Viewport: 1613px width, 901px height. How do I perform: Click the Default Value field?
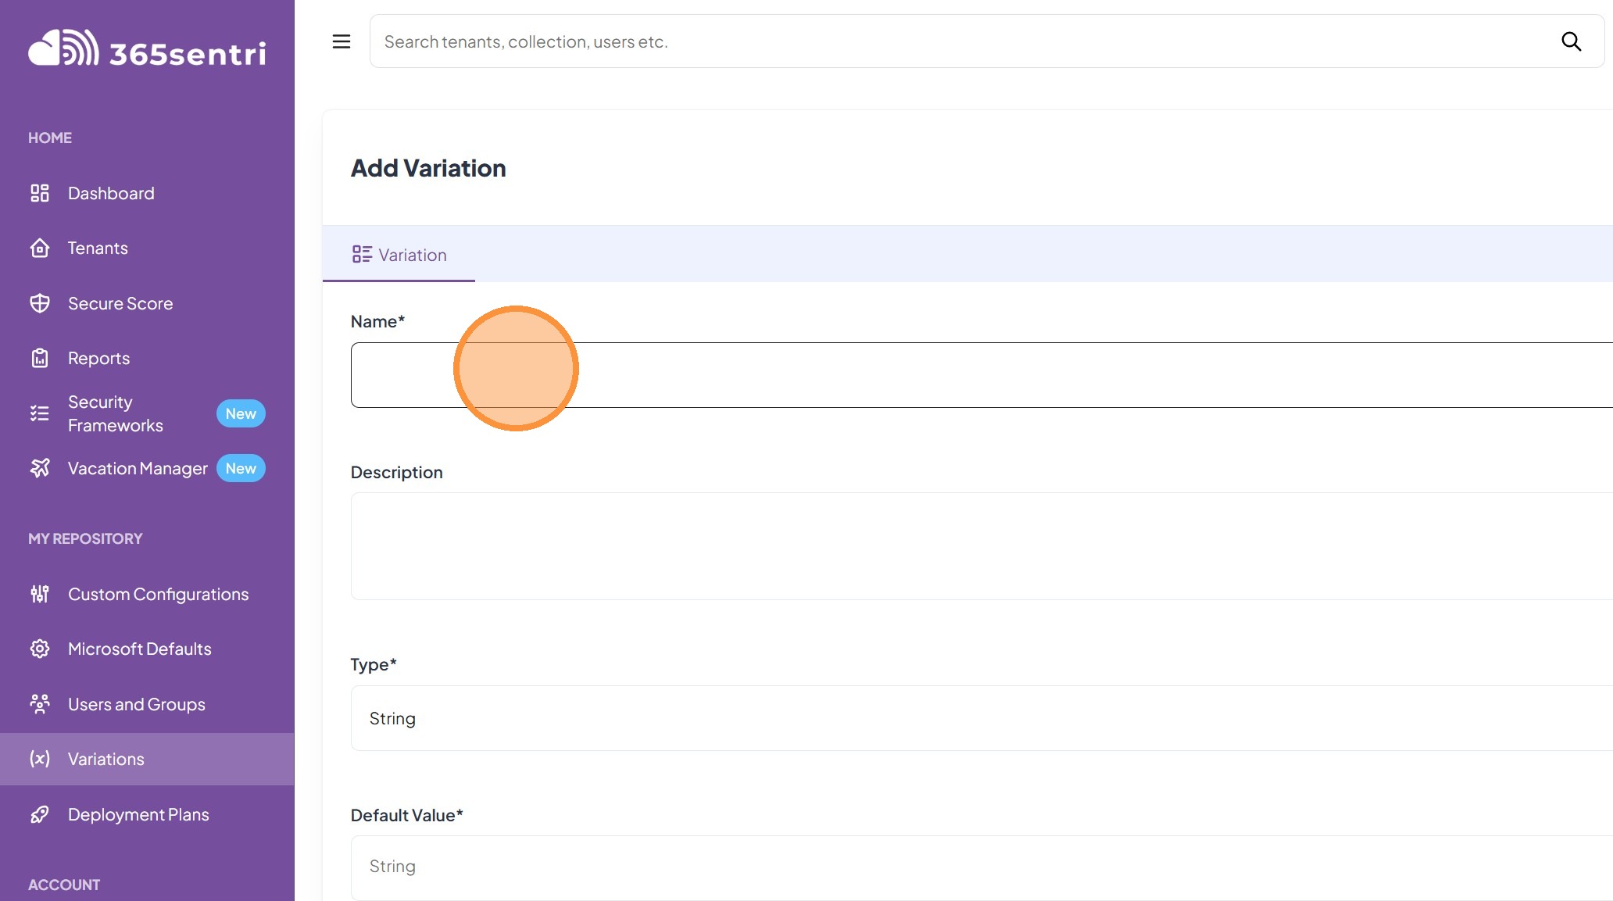pos(981,867)
